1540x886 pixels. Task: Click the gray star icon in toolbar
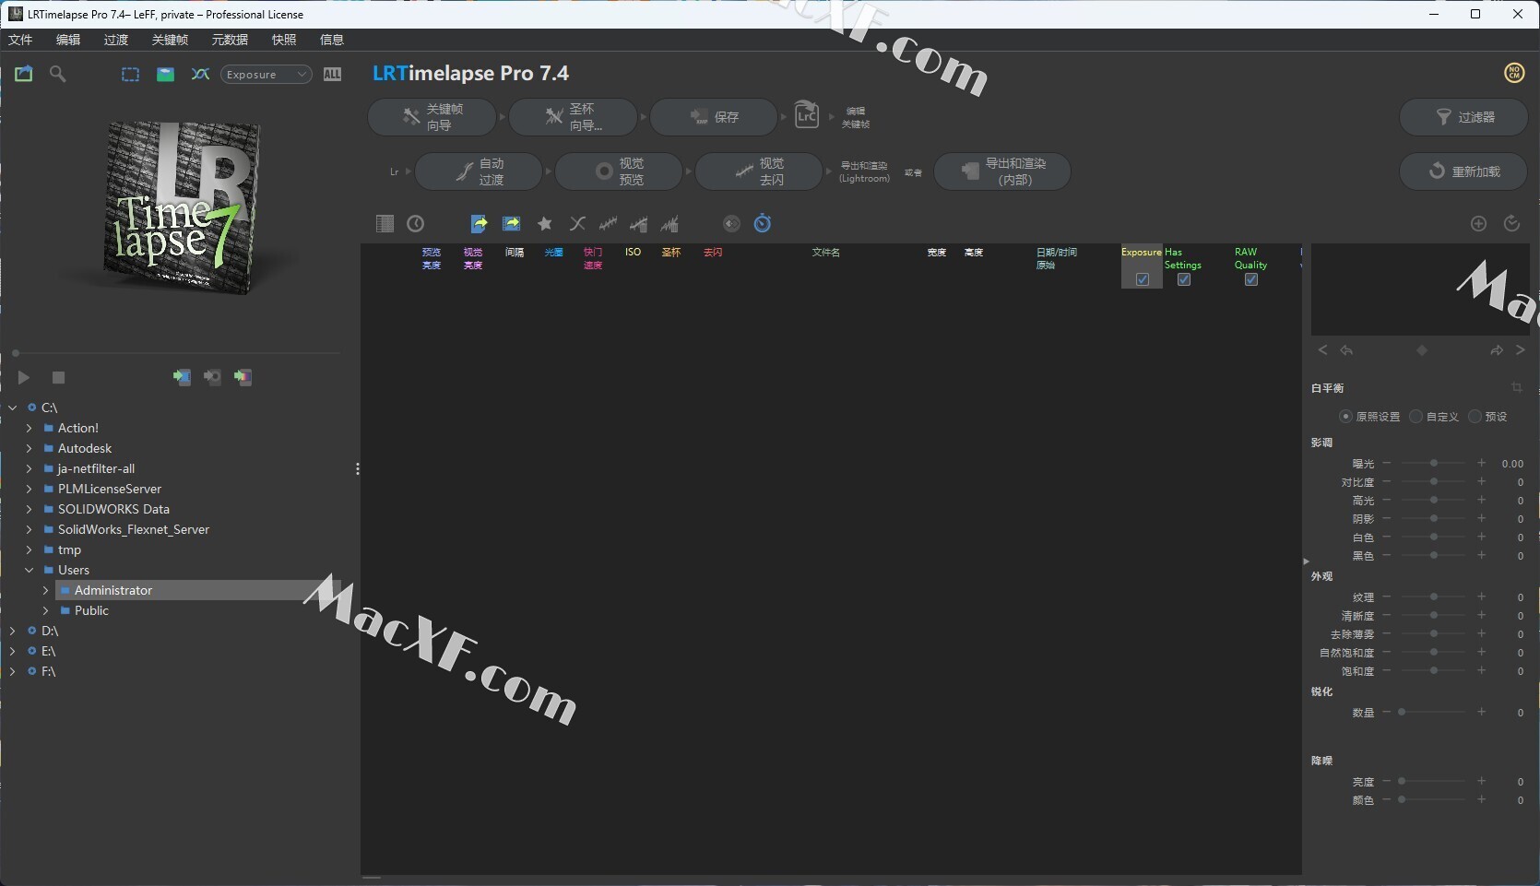point(545,224)
